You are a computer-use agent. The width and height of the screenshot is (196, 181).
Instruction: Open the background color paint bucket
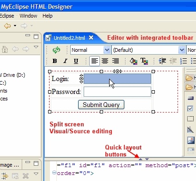[x=134, y=61]
